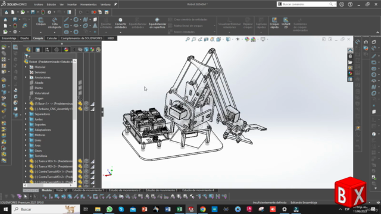Screen dimensions: 381x214
Task: Open ConfigurationManager tab in left panel
Action: [x=47, y=50]
